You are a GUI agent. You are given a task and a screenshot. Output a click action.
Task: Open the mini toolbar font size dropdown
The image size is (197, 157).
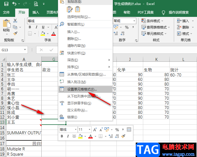click(x=89, y=130)
